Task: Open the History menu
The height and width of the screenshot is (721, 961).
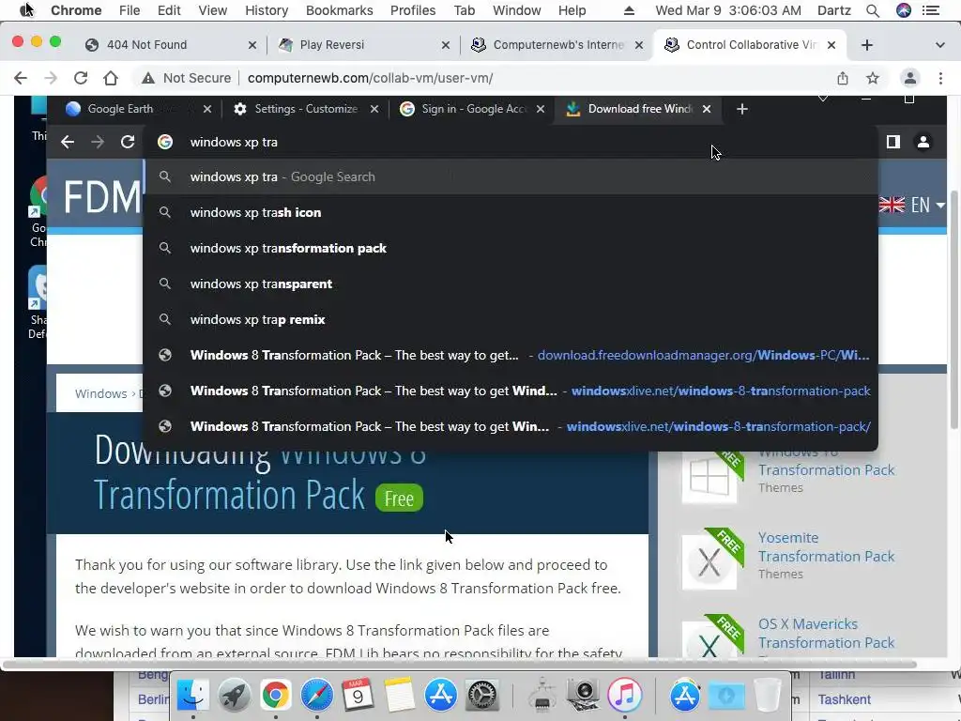Action: click(267, 10)
